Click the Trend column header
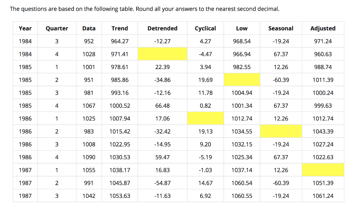Screen dimensions: 354x211 [120, 28]
